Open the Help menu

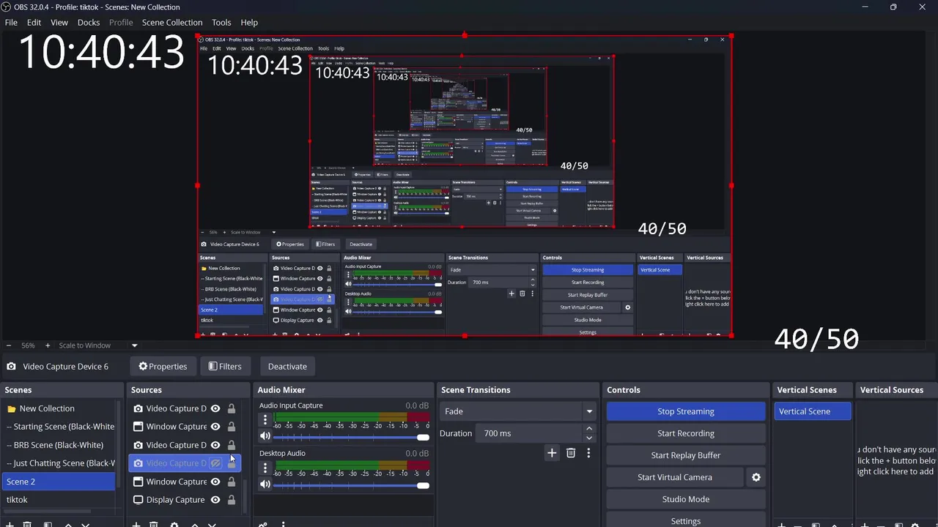pos(249,23)
